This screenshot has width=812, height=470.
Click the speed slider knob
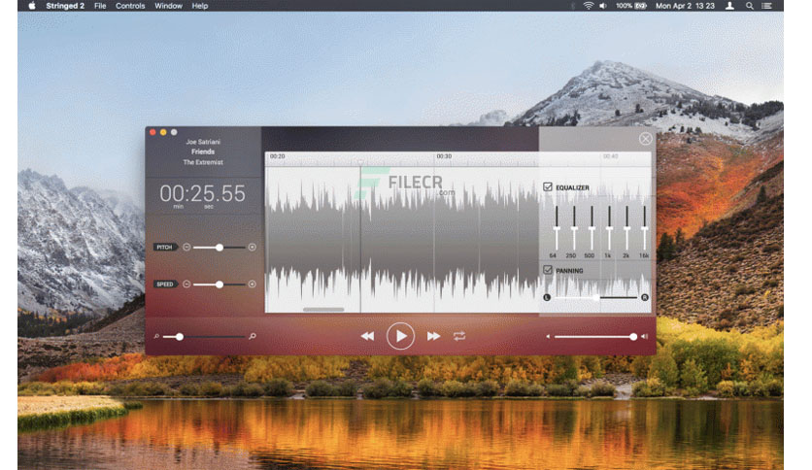220,285
